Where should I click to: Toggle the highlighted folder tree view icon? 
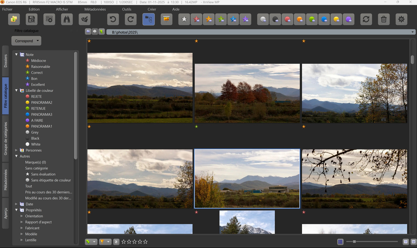point(149,19)
